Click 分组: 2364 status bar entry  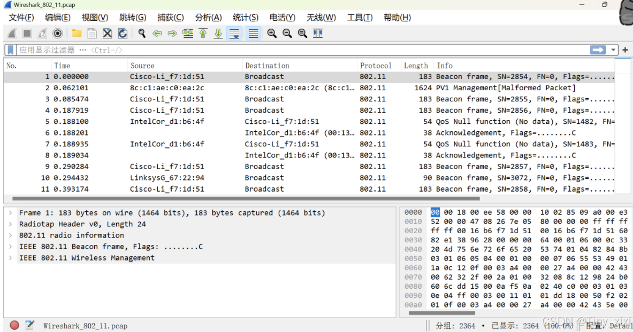point(455,326)
